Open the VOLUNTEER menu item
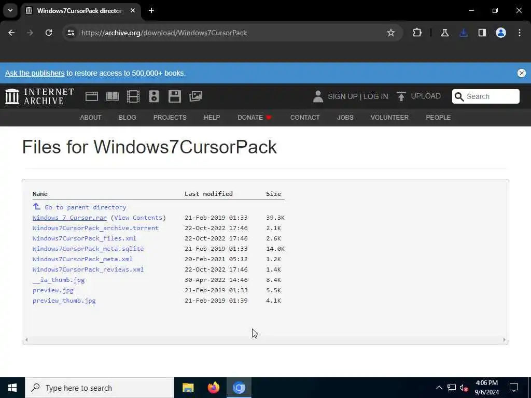The height and width of the screenshot is (398, 531). tap(389, 118)
